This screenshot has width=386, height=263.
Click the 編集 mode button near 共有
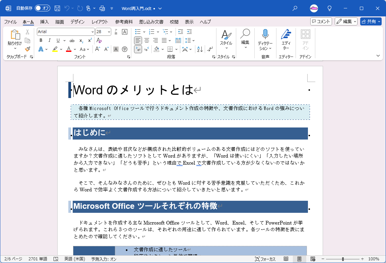(x=346, y=21)
